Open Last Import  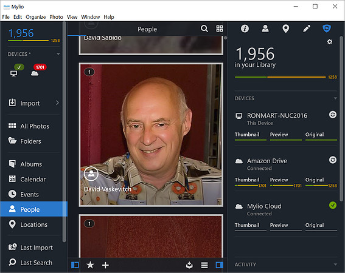(33, 248)
